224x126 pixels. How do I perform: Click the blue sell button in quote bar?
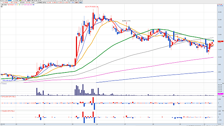coord(81,2)
